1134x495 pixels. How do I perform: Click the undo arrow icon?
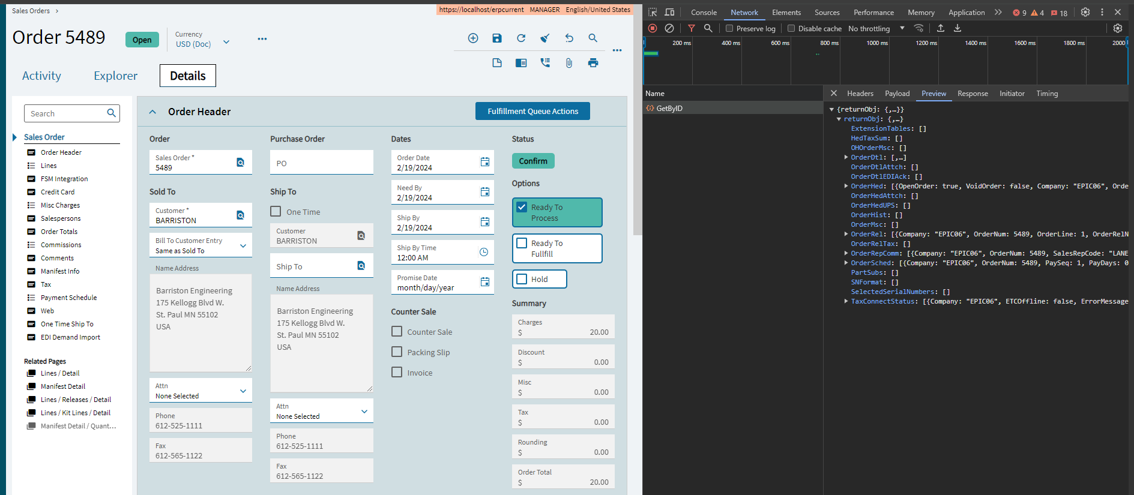pyautogui.click(x=569, y=38)
